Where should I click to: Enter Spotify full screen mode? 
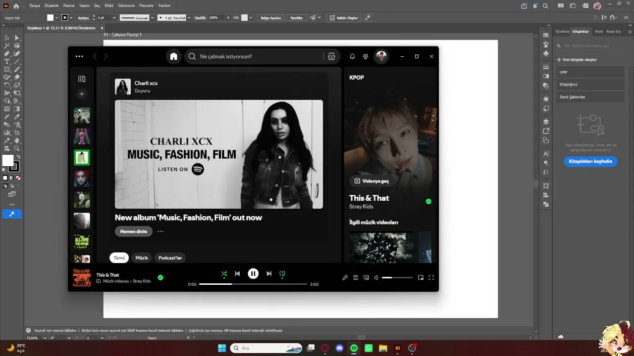(431, 278)
